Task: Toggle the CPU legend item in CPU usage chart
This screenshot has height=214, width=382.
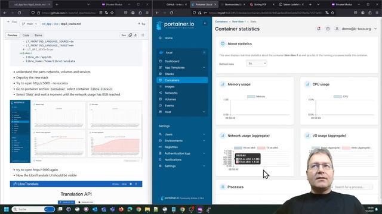Action: pyautogui.click(x=341, y=96)
